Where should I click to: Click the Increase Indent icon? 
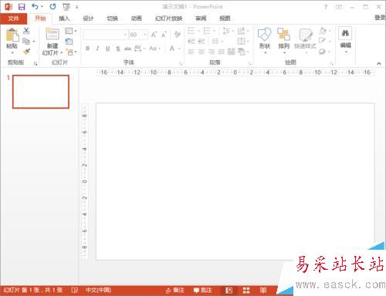(x=201, y=41)
